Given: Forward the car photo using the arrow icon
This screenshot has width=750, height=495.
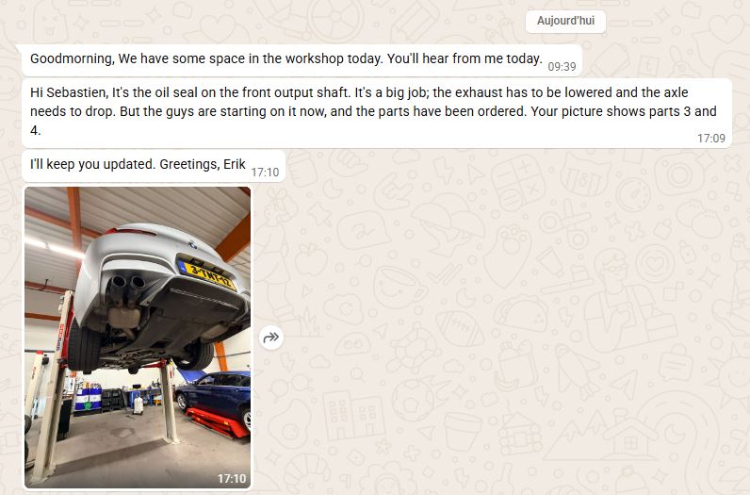Looking at the screenshot, I should coord(271,338).
